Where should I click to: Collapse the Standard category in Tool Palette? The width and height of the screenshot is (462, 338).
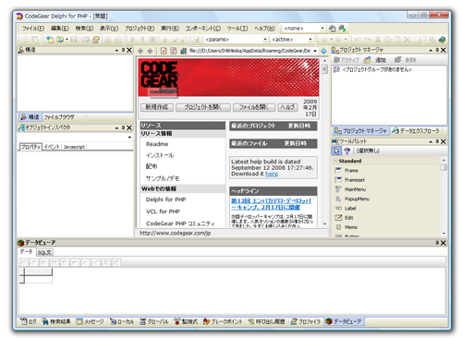(336, 161)
